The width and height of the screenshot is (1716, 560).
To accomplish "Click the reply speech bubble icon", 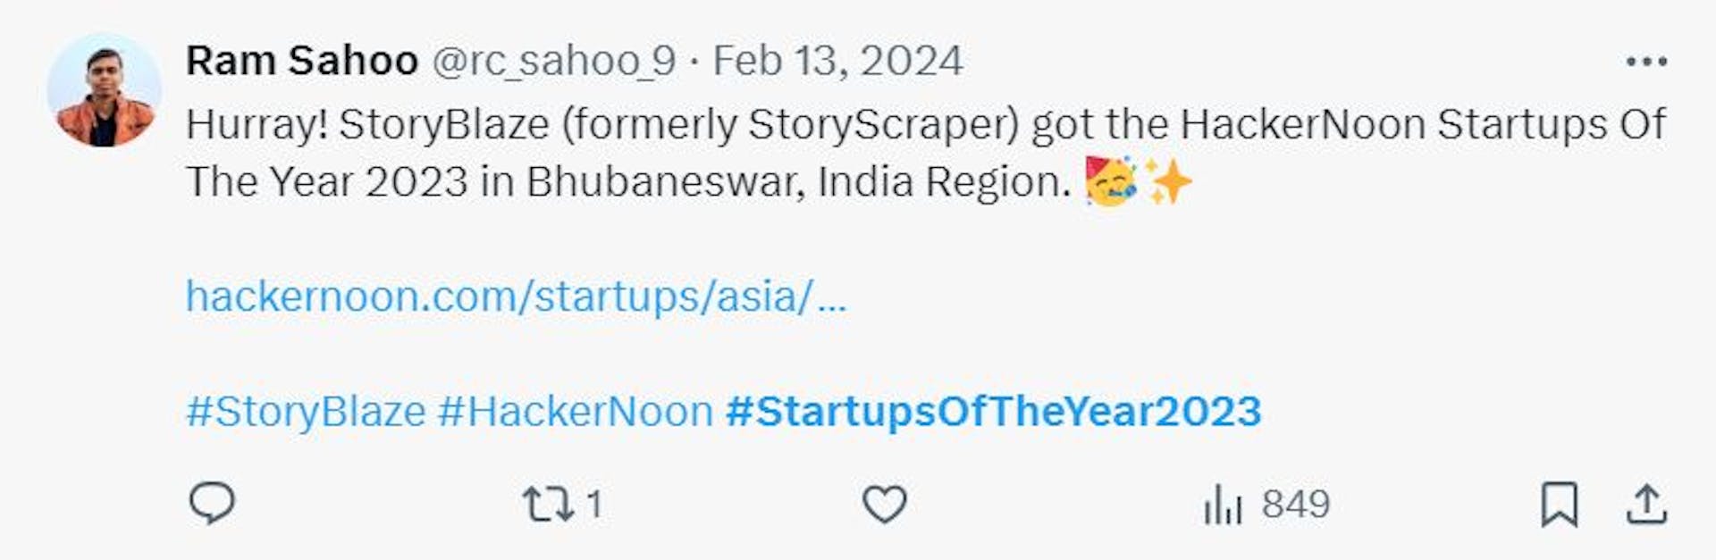I will [212, 503].
